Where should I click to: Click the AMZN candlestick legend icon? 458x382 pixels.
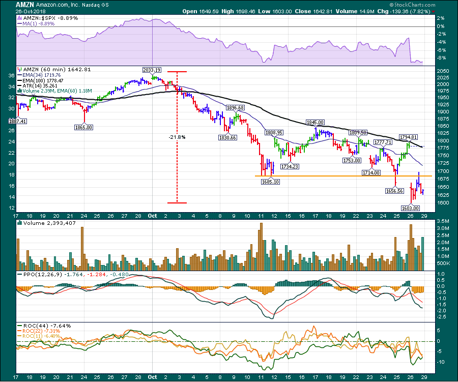19,69
